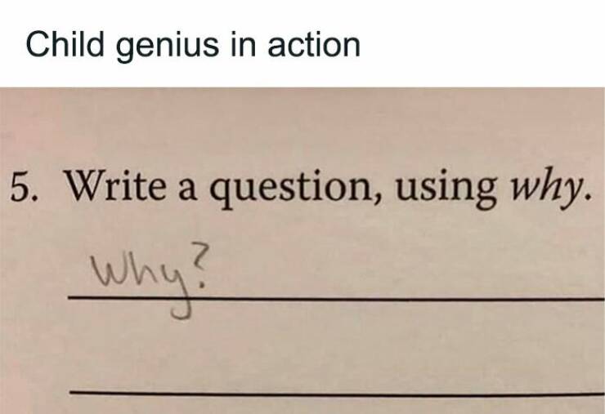This screenshot has height=414, width=605.
Task: Click the question number "5."
Action: [x=24, y=186]
